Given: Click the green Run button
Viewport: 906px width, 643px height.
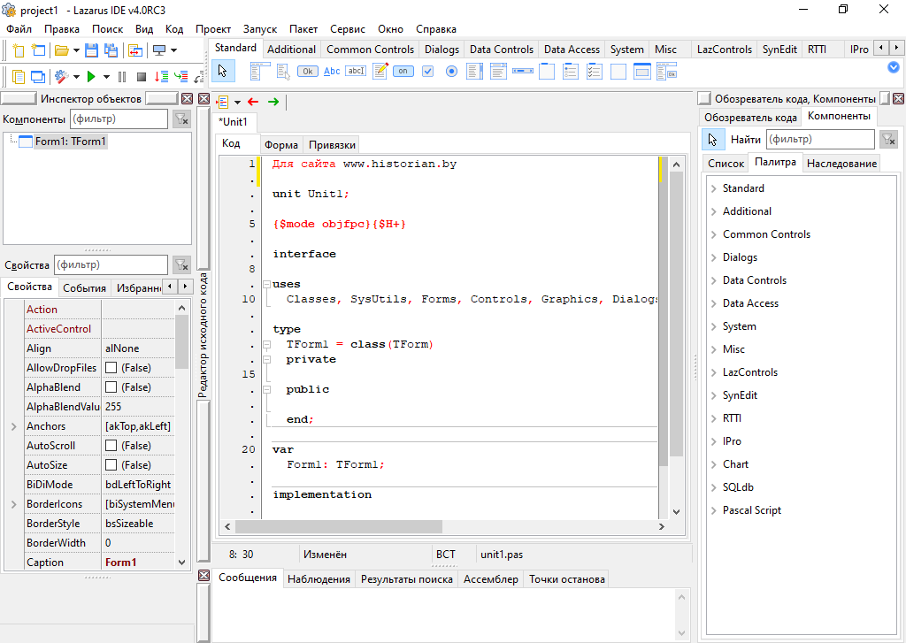Looking at the screenshot, I should point(91,77).
